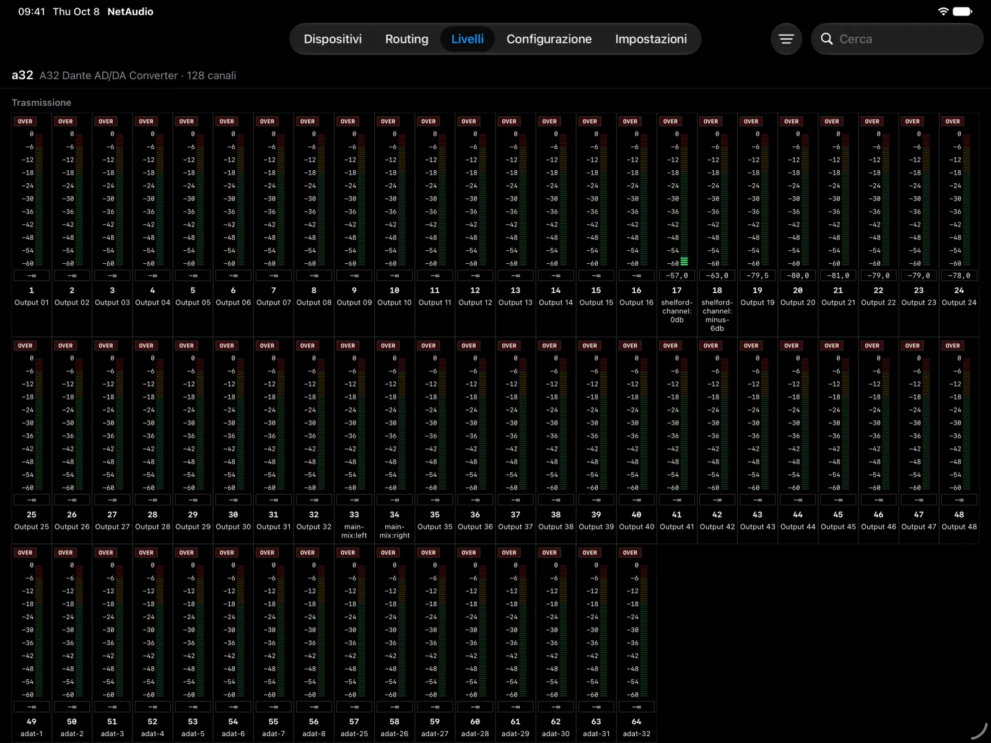Screen dimensions: 991x743
Task: Reset the OVER indicator on channel 1
Action: [x=25, y=121]
